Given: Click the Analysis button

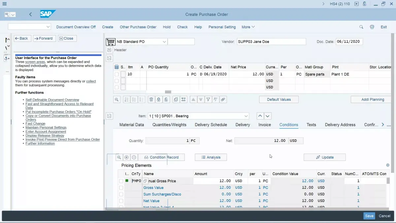Looking at the screenshot, I should [x=211, y=157].
